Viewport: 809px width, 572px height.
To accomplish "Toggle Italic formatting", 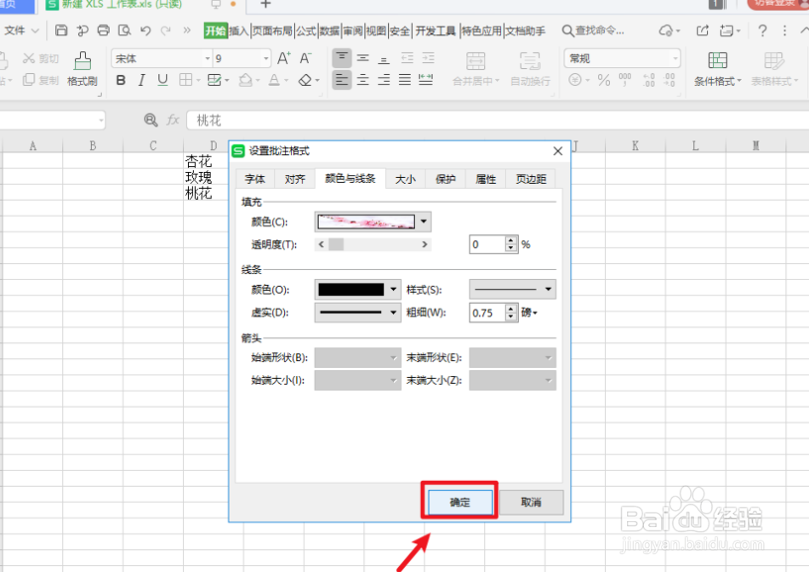I will [x=141, y=80].
